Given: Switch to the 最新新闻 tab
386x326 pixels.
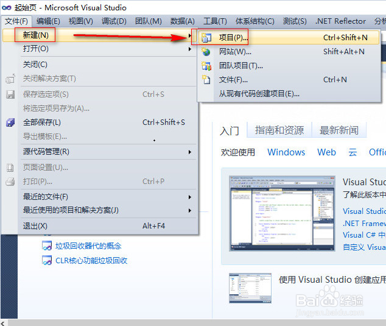Looking at the screenshot, I should (x=339, y=130).
